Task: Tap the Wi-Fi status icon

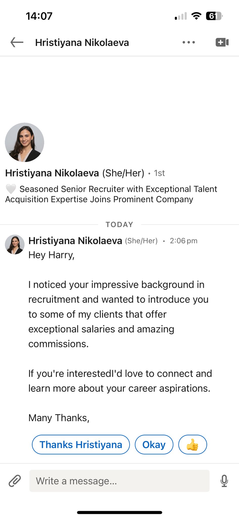Action: pyautogui.click(x=196, y=16)
